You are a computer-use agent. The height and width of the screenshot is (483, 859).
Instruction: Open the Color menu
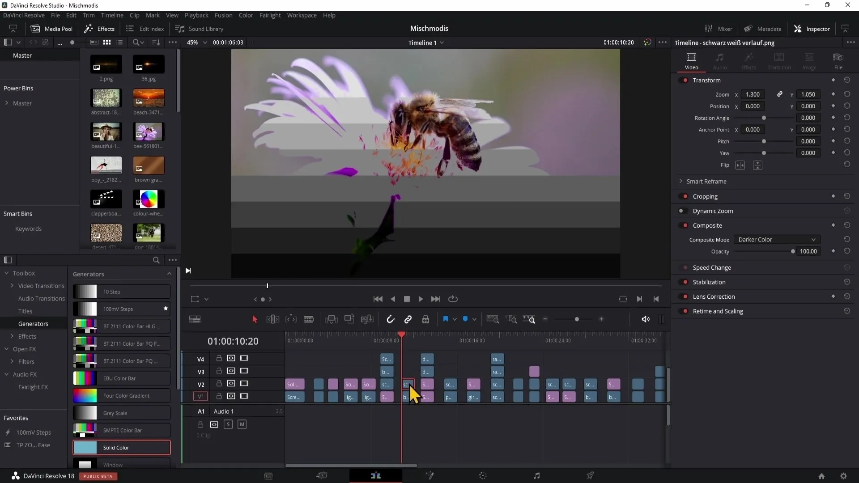pyautogui.click(x=247, y=15)
